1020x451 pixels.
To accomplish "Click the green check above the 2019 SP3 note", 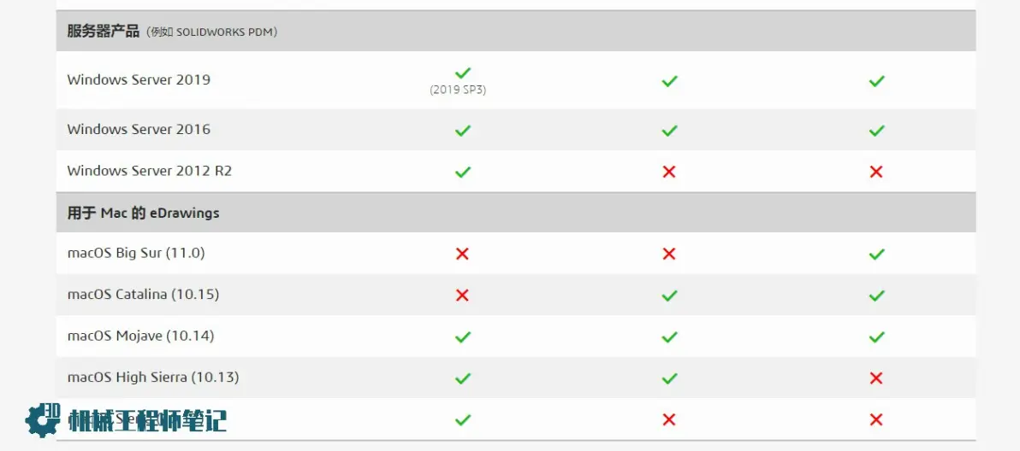I will click(x=463, y=73).
